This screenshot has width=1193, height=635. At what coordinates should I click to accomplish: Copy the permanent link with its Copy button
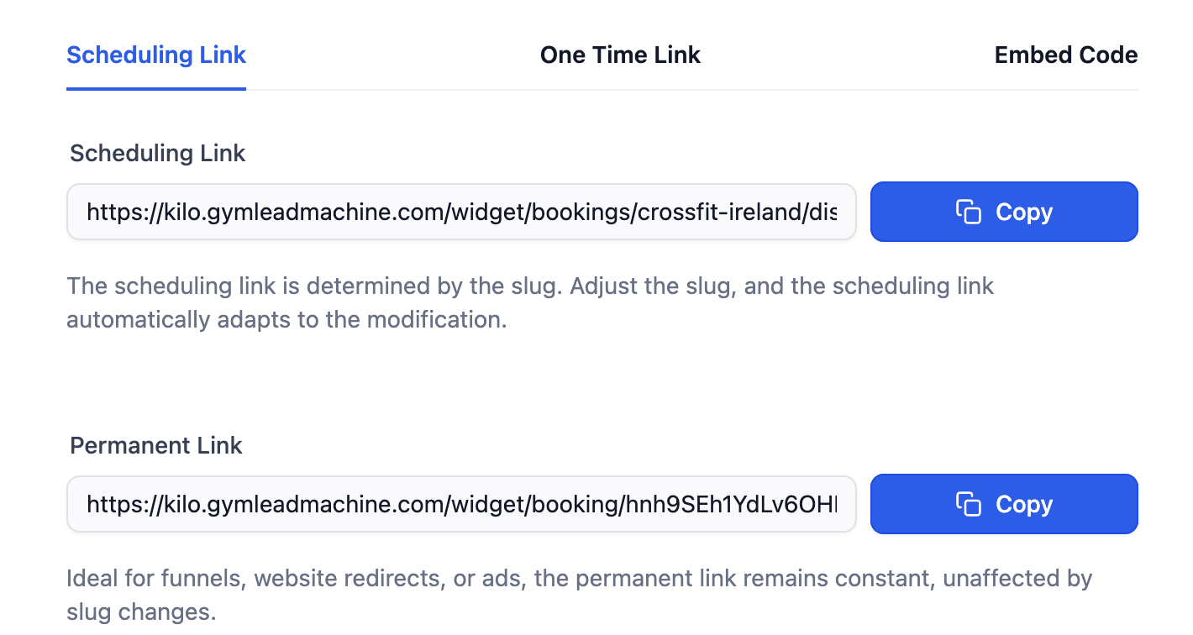pyautogui.click(x=1004, y=504)
